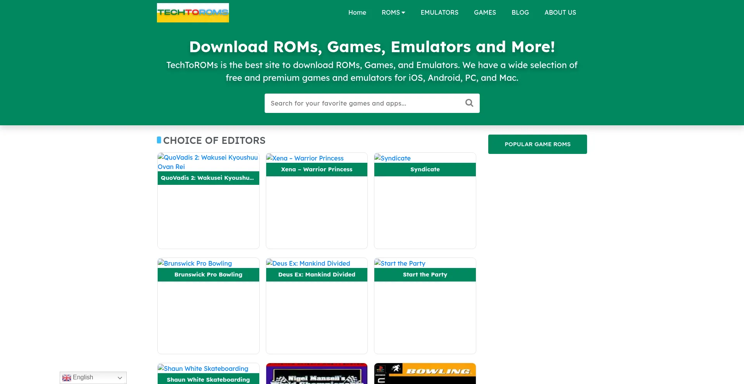Open the Bowling game cover thumbnail
Viewport: 744px width, 384px height.
click(425, 374)
